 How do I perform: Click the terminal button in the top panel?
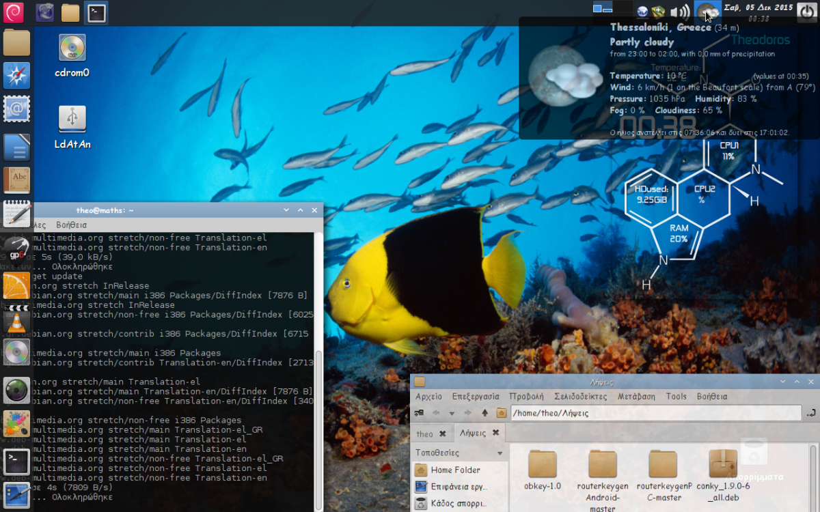point(96,12)
